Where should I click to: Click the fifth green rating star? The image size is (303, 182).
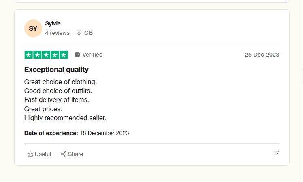pos(64,55)
